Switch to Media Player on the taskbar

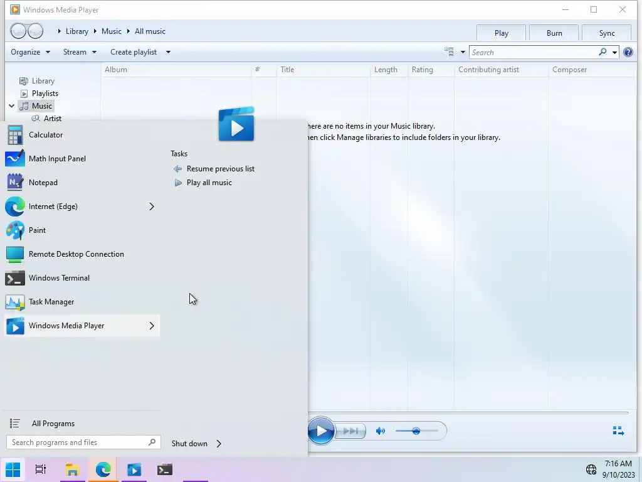tap(134, 469)
